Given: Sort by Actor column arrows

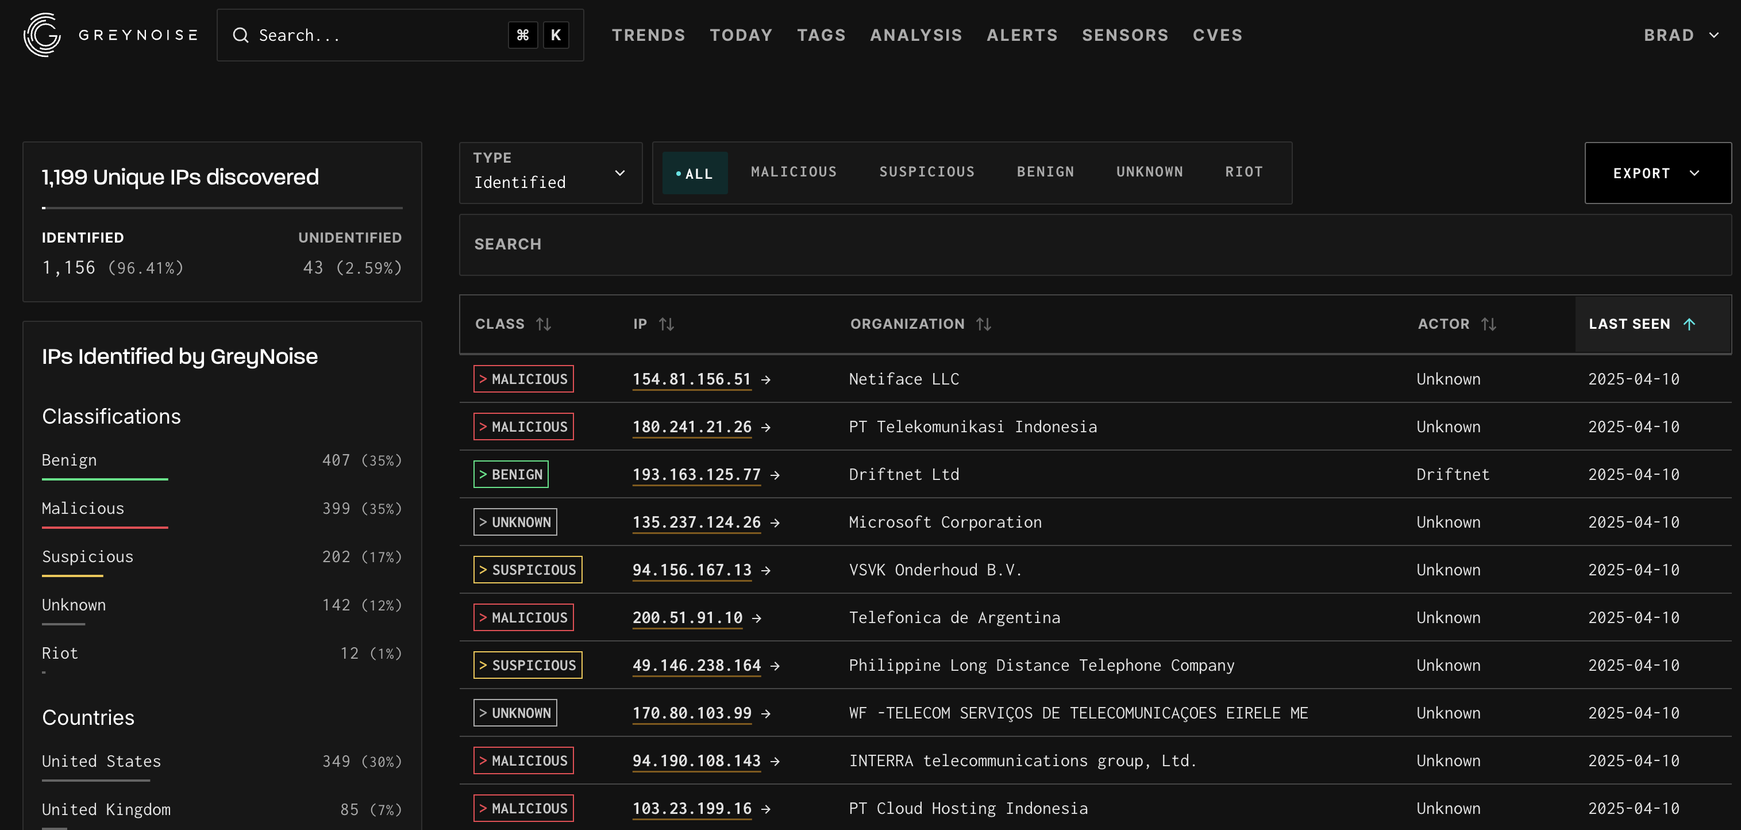Looking at the screenshot, I should coord(1488,324).
